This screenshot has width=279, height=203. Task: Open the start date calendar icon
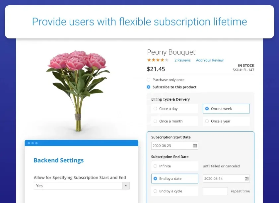195,146
